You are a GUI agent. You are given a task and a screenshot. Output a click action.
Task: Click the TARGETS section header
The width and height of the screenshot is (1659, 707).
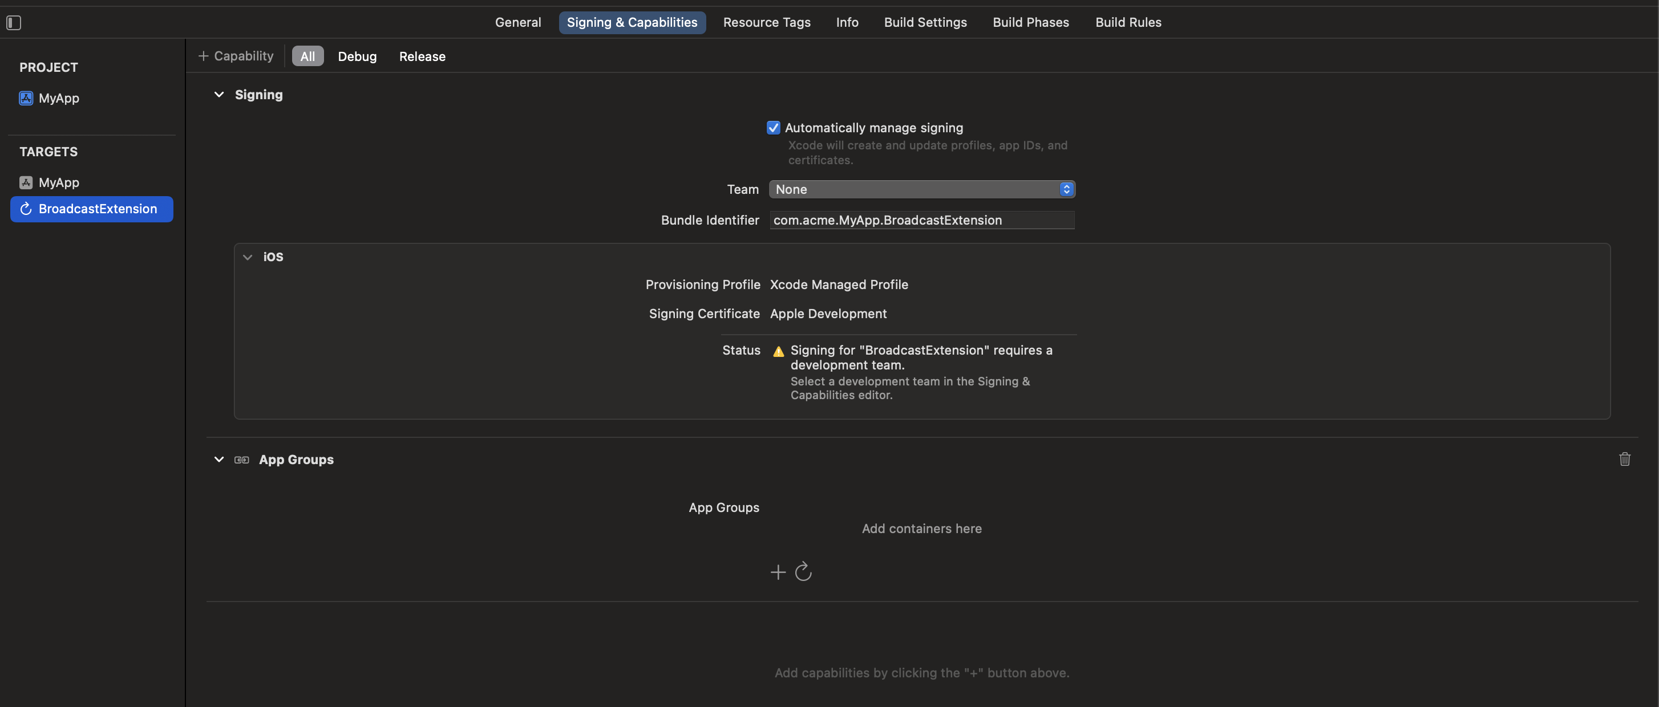coord(48,152)
